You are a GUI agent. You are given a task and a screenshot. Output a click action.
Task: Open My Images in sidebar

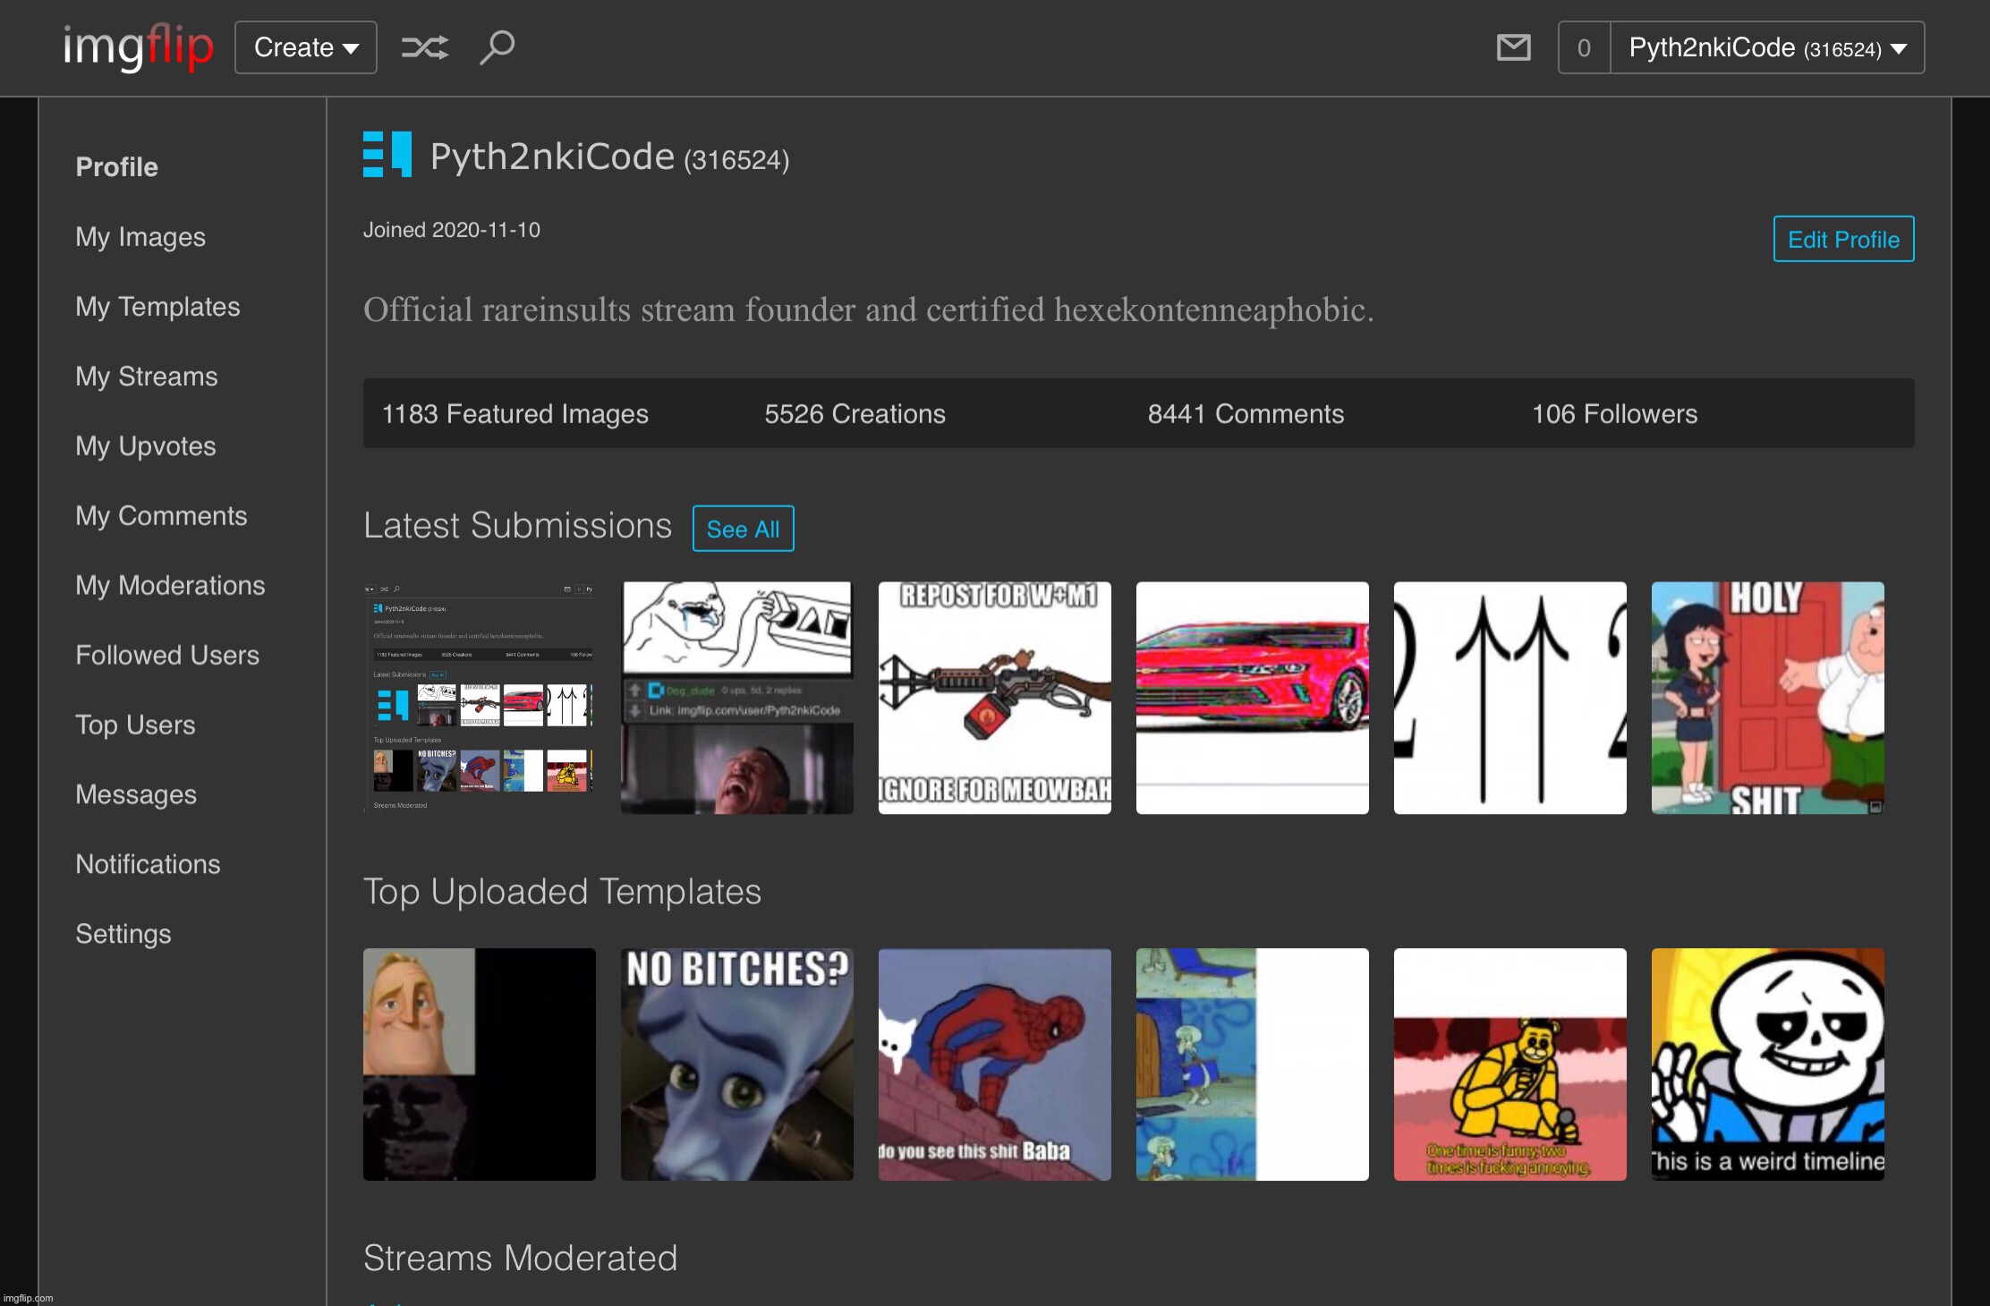140,237
